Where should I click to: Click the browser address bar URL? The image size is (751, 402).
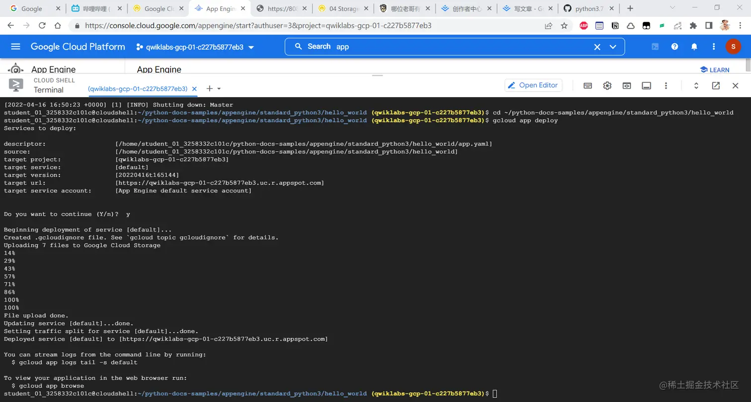tap(258, 26)
